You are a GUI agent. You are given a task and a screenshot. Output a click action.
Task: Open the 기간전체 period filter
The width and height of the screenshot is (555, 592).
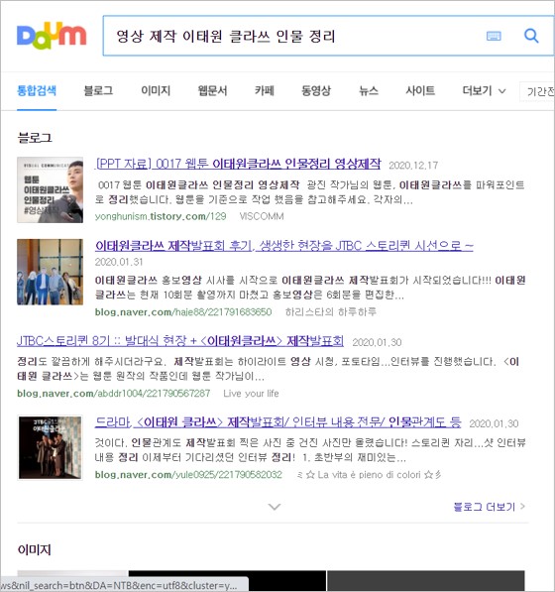click(537, 91)
